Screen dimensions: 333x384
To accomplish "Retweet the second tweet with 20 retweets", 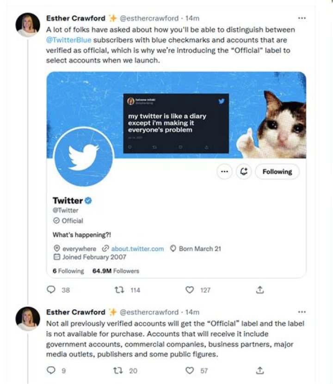I will point(118,371).
